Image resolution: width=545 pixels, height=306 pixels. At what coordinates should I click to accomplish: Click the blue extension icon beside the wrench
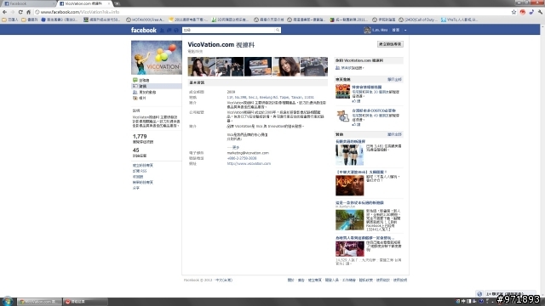point(531,12)
